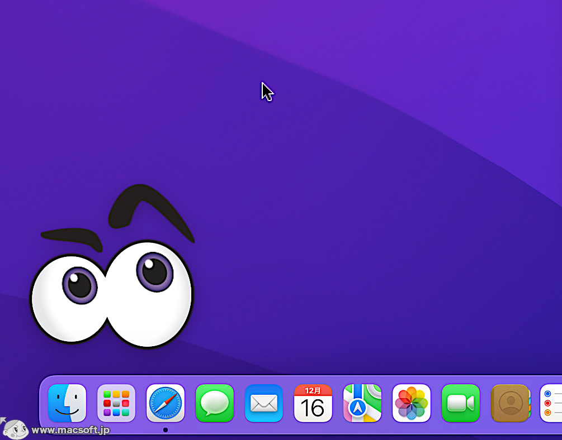Open Calendar showing 16
The image size is (562, 440).
click(313, 403)
